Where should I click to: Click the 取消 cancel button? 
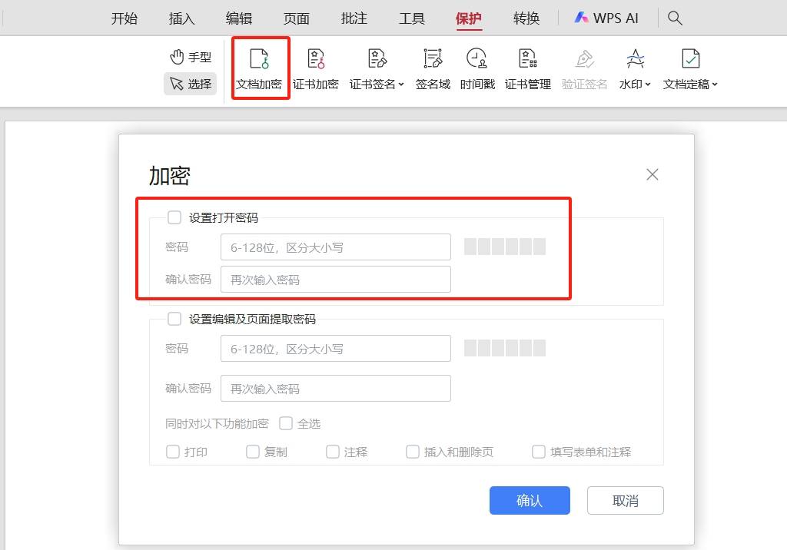625,501
